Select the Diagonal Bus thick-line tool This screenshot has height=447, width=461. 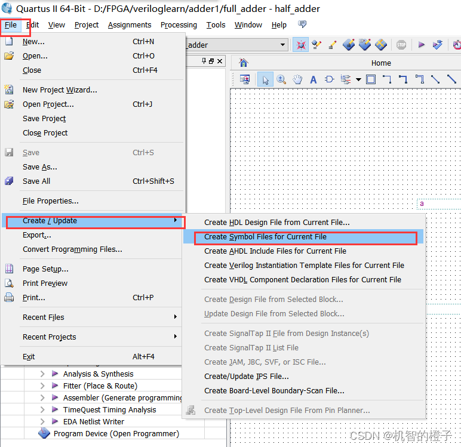451,79
